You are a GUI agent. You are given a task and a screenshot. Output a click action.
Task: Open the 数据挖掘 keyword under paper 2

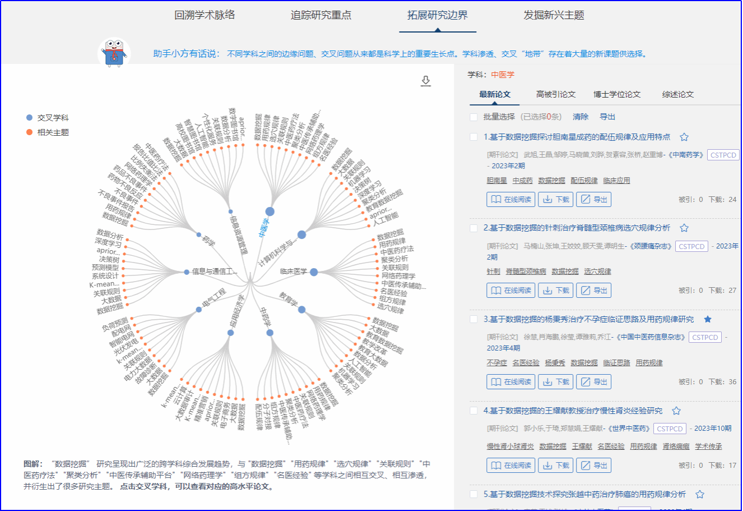[x=565, y=271]
